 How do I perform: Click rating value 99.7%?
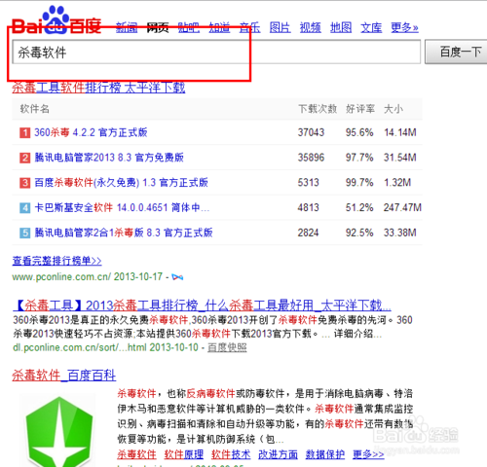(359, 183)
